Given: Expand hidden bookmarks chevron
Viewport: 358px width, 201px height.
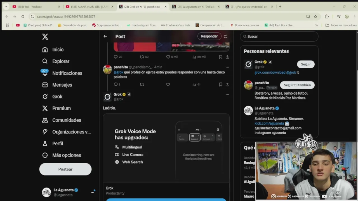Looking at the screenshot, I should [317, 25].
